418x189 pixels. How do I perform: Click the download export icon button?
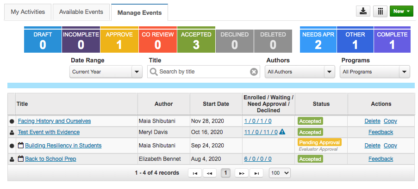(363, 12)
